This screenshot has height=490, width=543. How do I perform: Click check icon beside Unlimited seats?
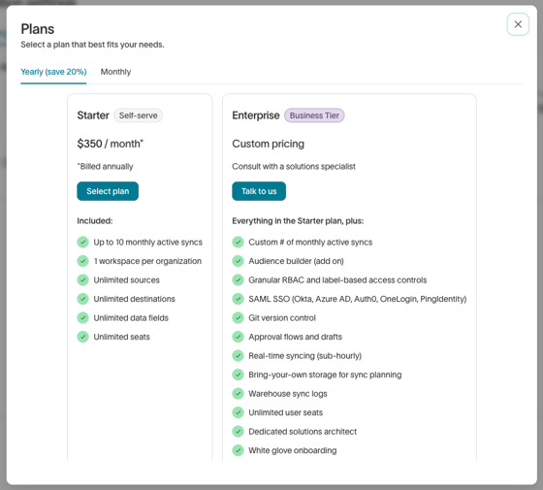pyautogui.click(x=82, y=337)
